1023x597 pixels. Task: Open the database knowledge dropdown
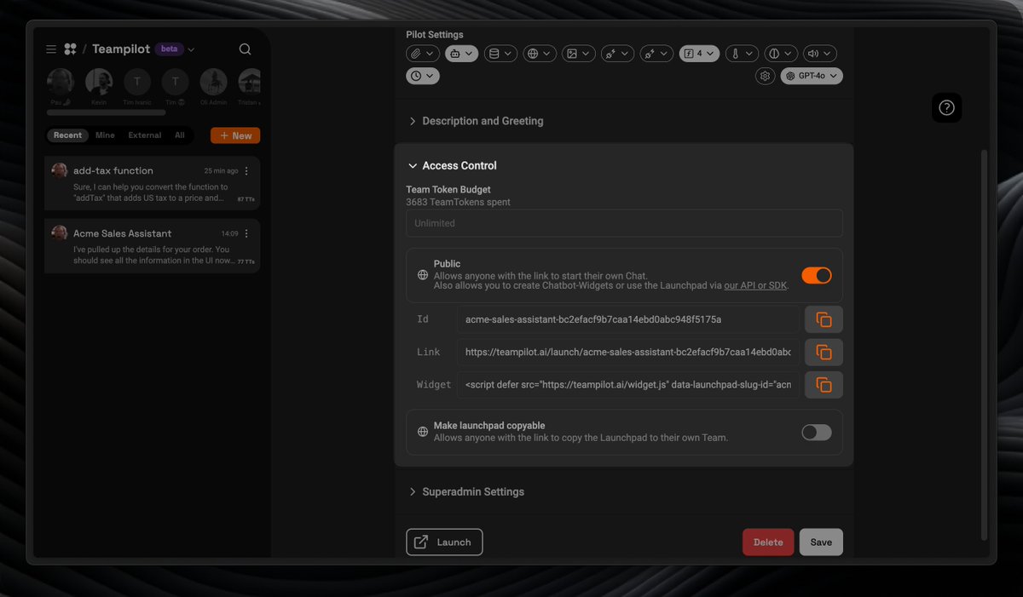click(x=501, y=53)
